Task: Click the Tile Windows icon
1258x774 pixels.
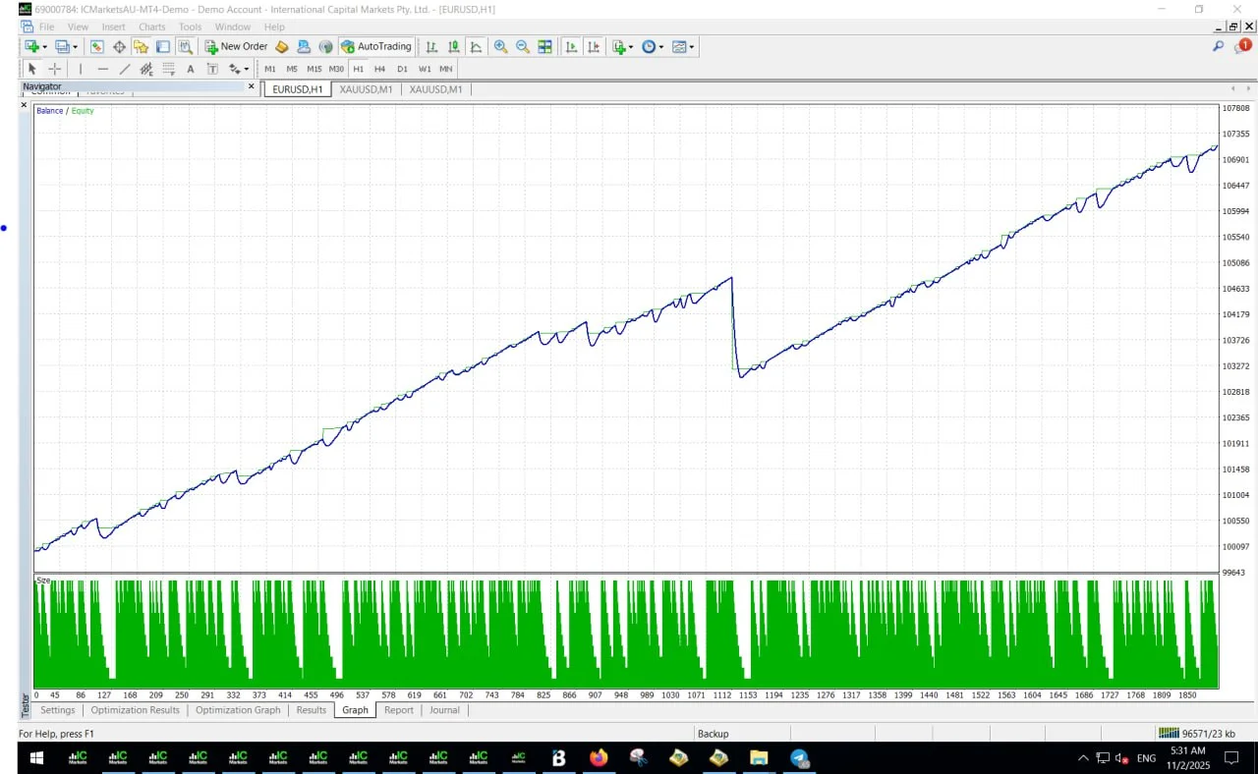Action: click(544, 46)
